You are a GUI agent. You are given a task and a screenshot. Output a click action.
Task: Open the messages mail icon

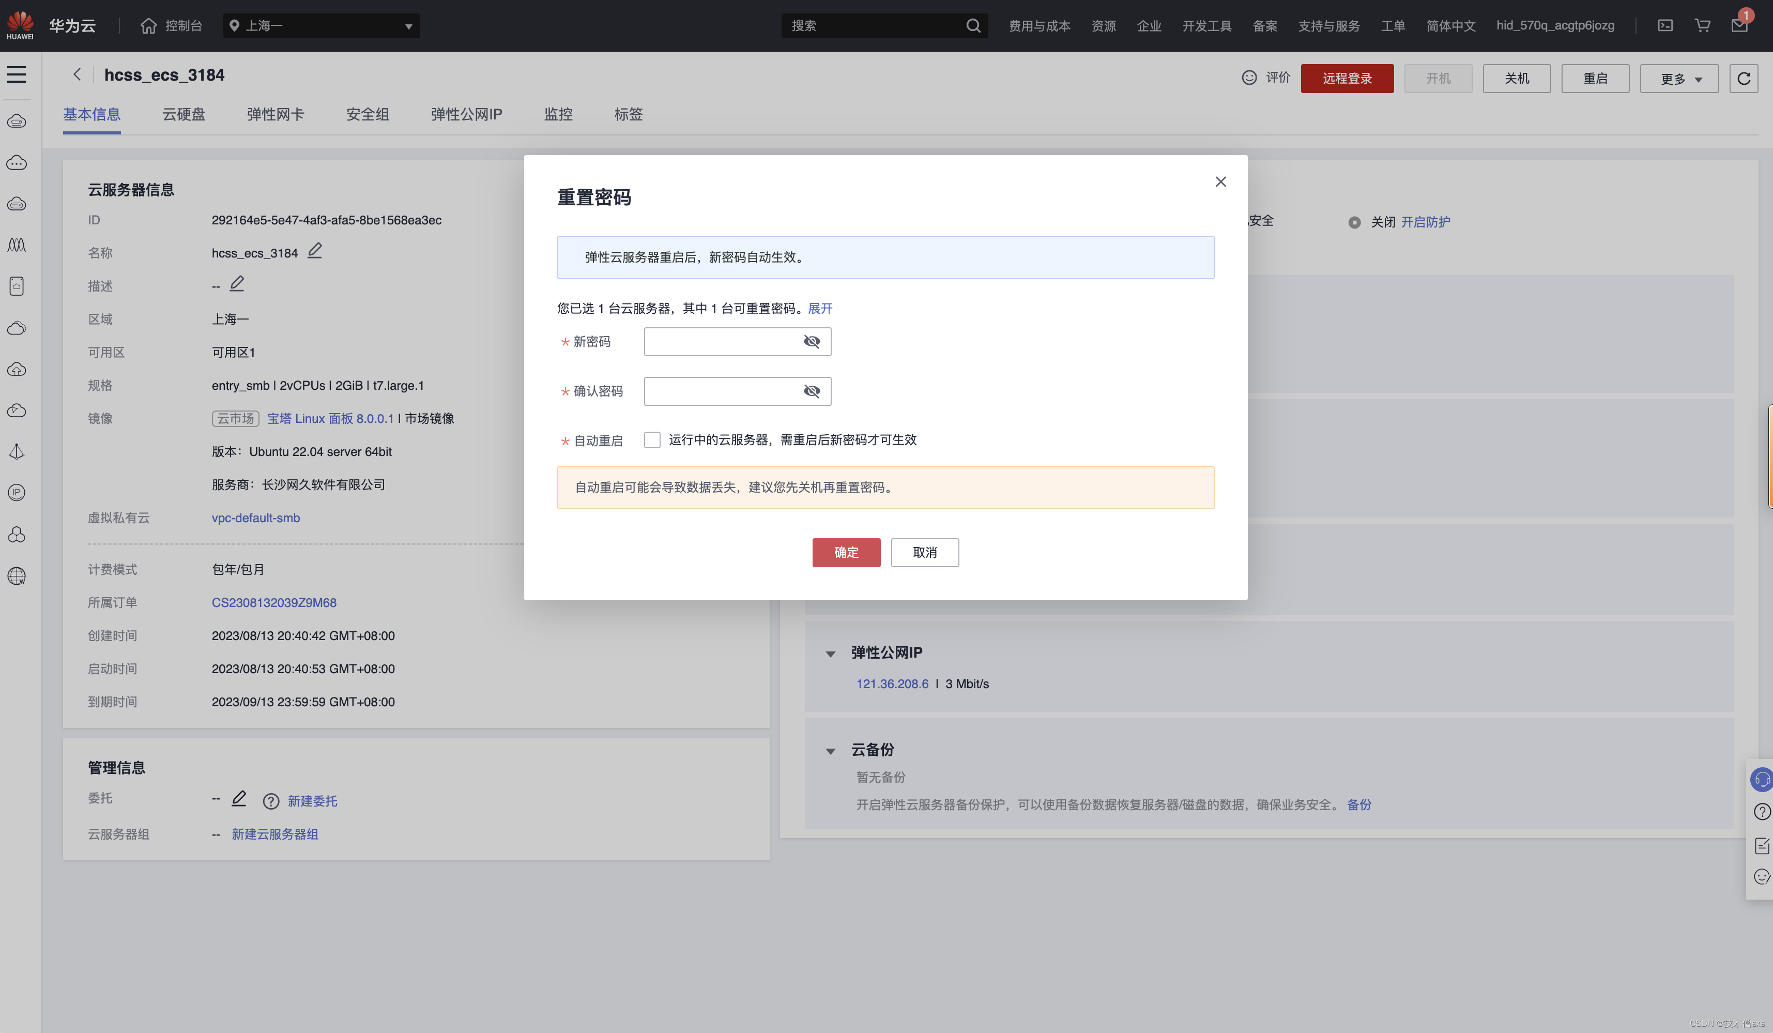pos(1739,26)
